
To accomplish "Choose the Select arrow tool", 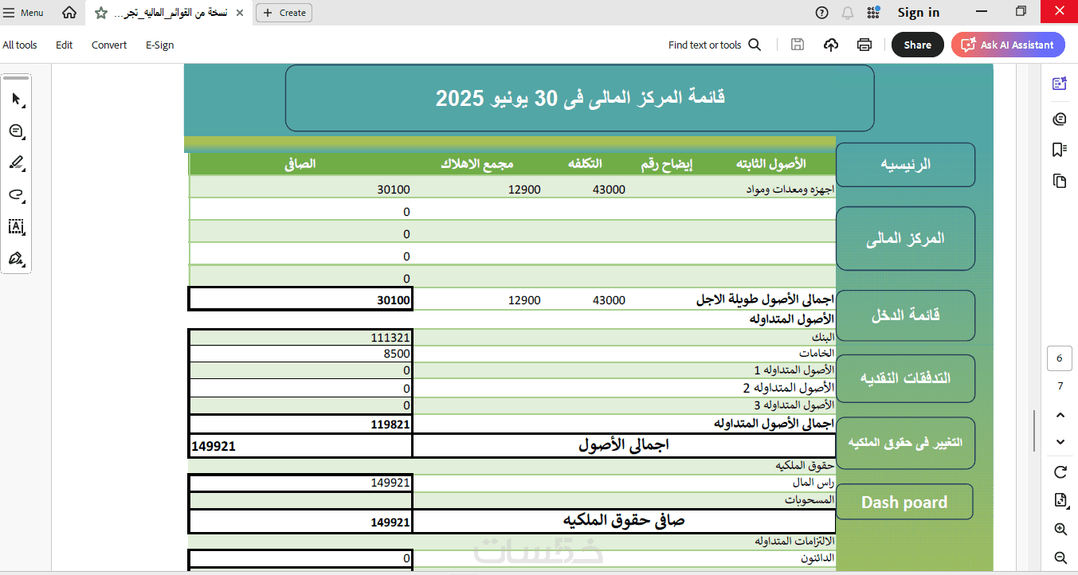I will coord(17,100).
